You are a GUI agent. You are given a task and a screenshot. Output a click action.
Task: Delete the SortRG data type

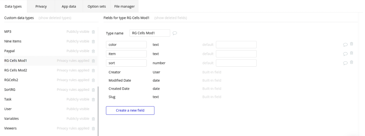click(93, 90)
